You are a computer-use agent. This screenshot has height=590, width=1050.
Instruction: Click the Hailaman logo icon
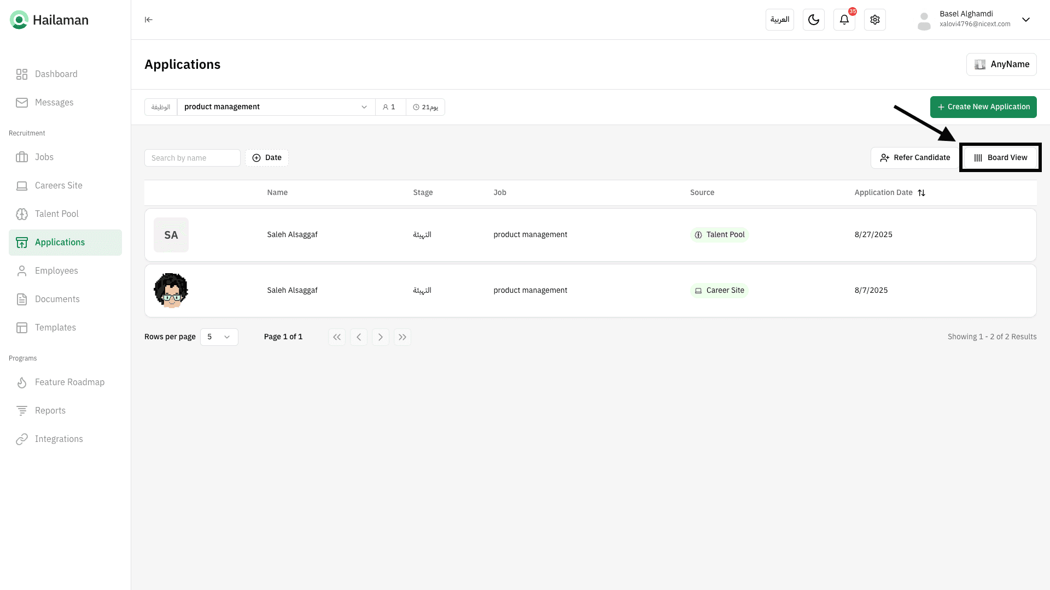click(19, 20)
